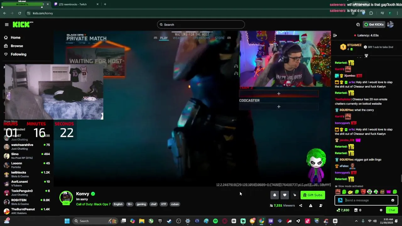Click the Get KICKs button

(x=374, y=24)
